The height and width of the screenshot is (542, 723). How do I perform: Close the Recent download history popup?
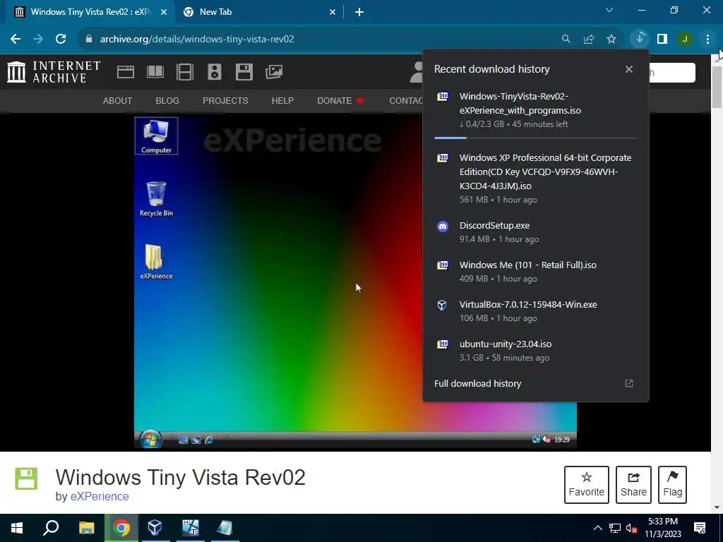(x=629, y=69)
